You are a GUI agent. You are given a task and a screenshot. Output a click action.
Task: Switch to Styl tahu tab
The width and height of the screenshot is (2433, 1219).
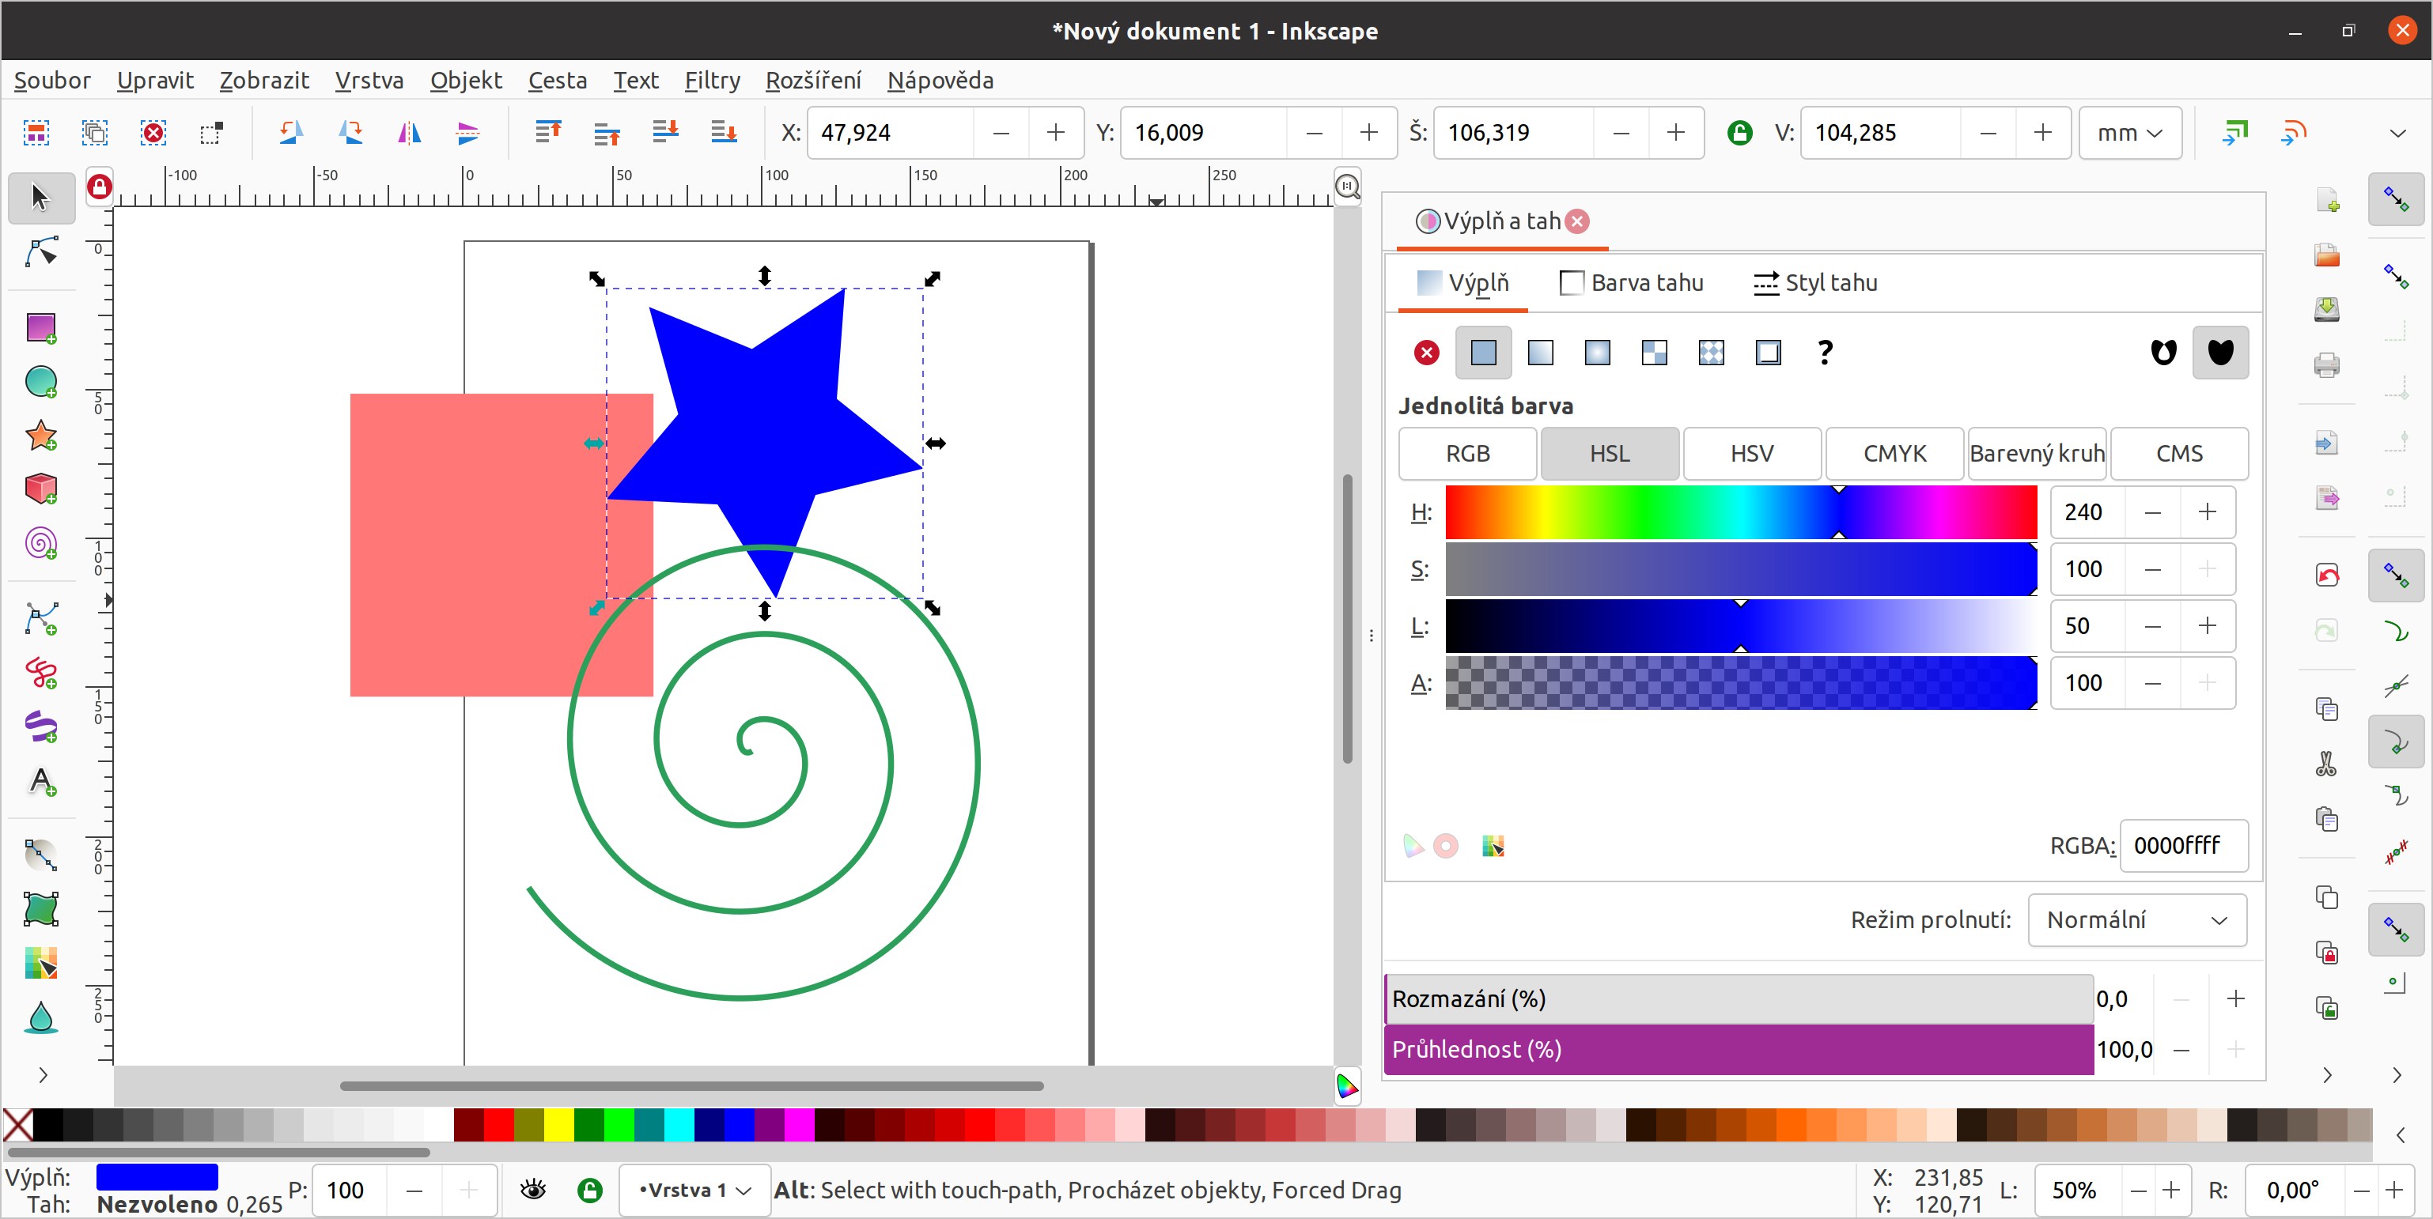click(1815, 282)
